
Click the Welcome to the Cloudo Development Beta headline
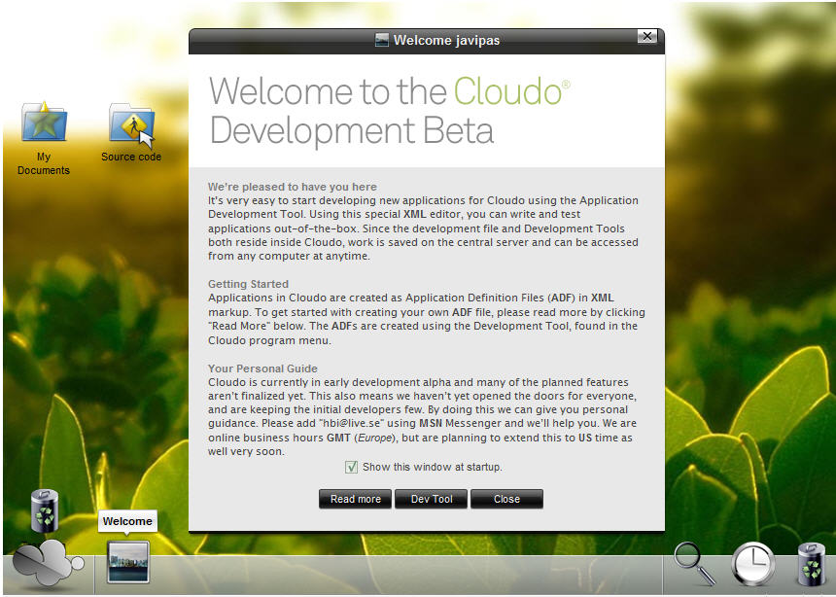tap(390, 111)
